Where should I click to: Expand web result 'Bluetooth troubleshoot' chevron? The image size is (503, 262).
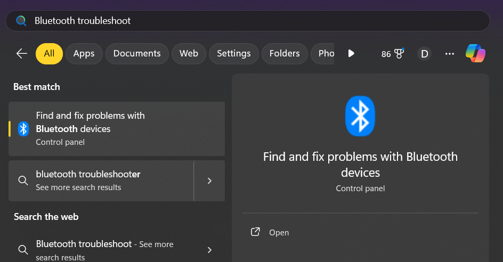[209, 250]
